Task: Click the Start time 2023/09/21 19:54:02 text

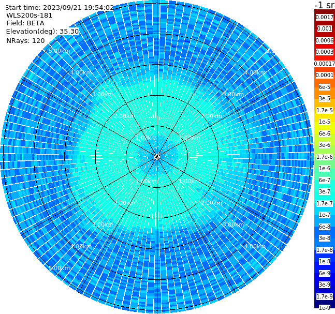Action: pos(59,7)
